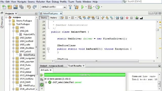Screen dimensions: 162x91
Task: Switch editor to History view
Action: click(53, 18)
